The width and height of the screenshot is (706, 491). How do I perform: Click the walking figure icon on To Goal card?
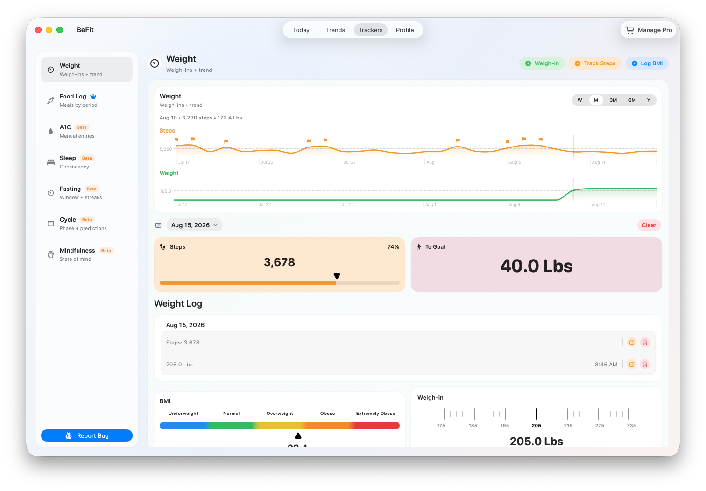point(419,247)
